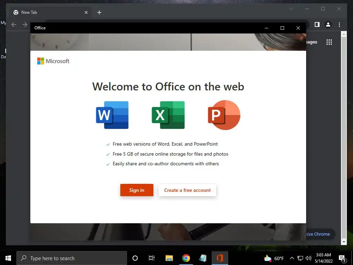Open the Google apps grid in Chrome
Image resolution: width=353 pixels, height=265 pixels.
(329, 42)
